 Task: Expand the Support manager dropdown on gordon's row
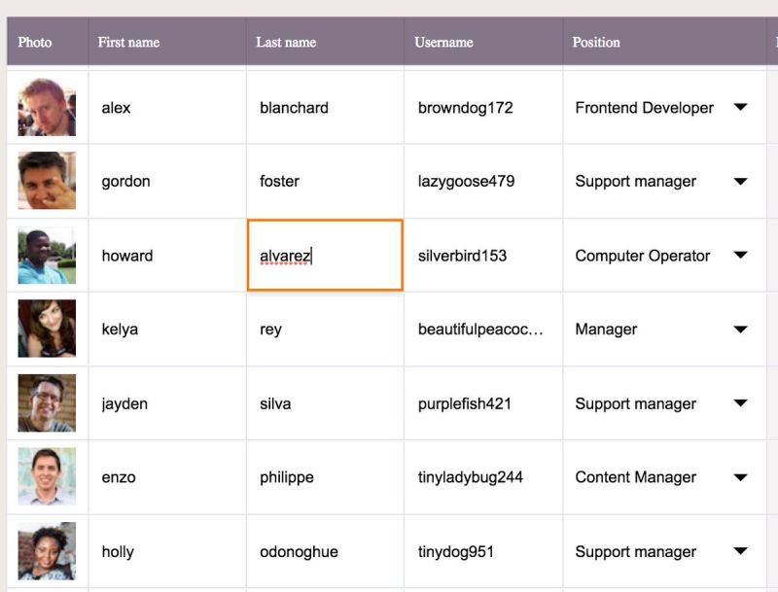740,182
